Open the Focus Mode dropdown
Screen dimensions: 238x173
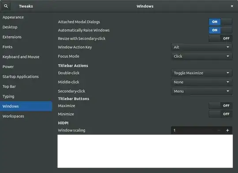coord(201,56)
